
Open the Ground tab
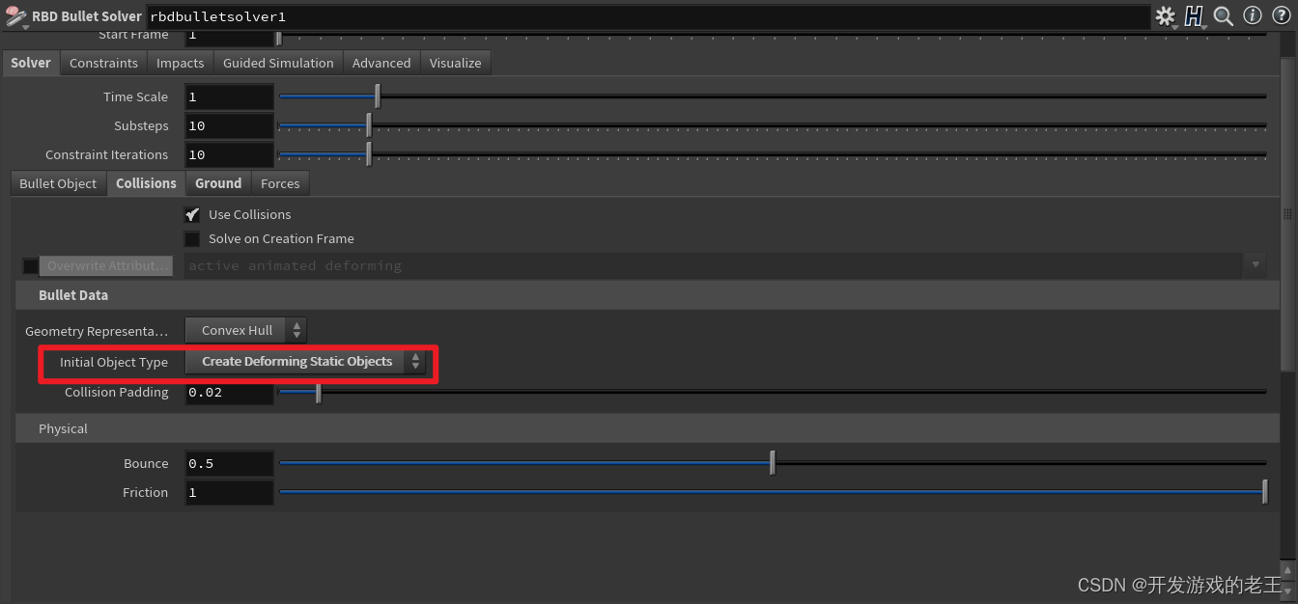[217, 182]
